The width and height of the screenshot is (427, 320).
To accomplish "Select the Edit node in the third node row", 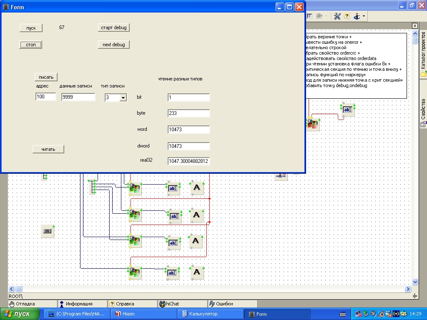I will pos(173,243).
